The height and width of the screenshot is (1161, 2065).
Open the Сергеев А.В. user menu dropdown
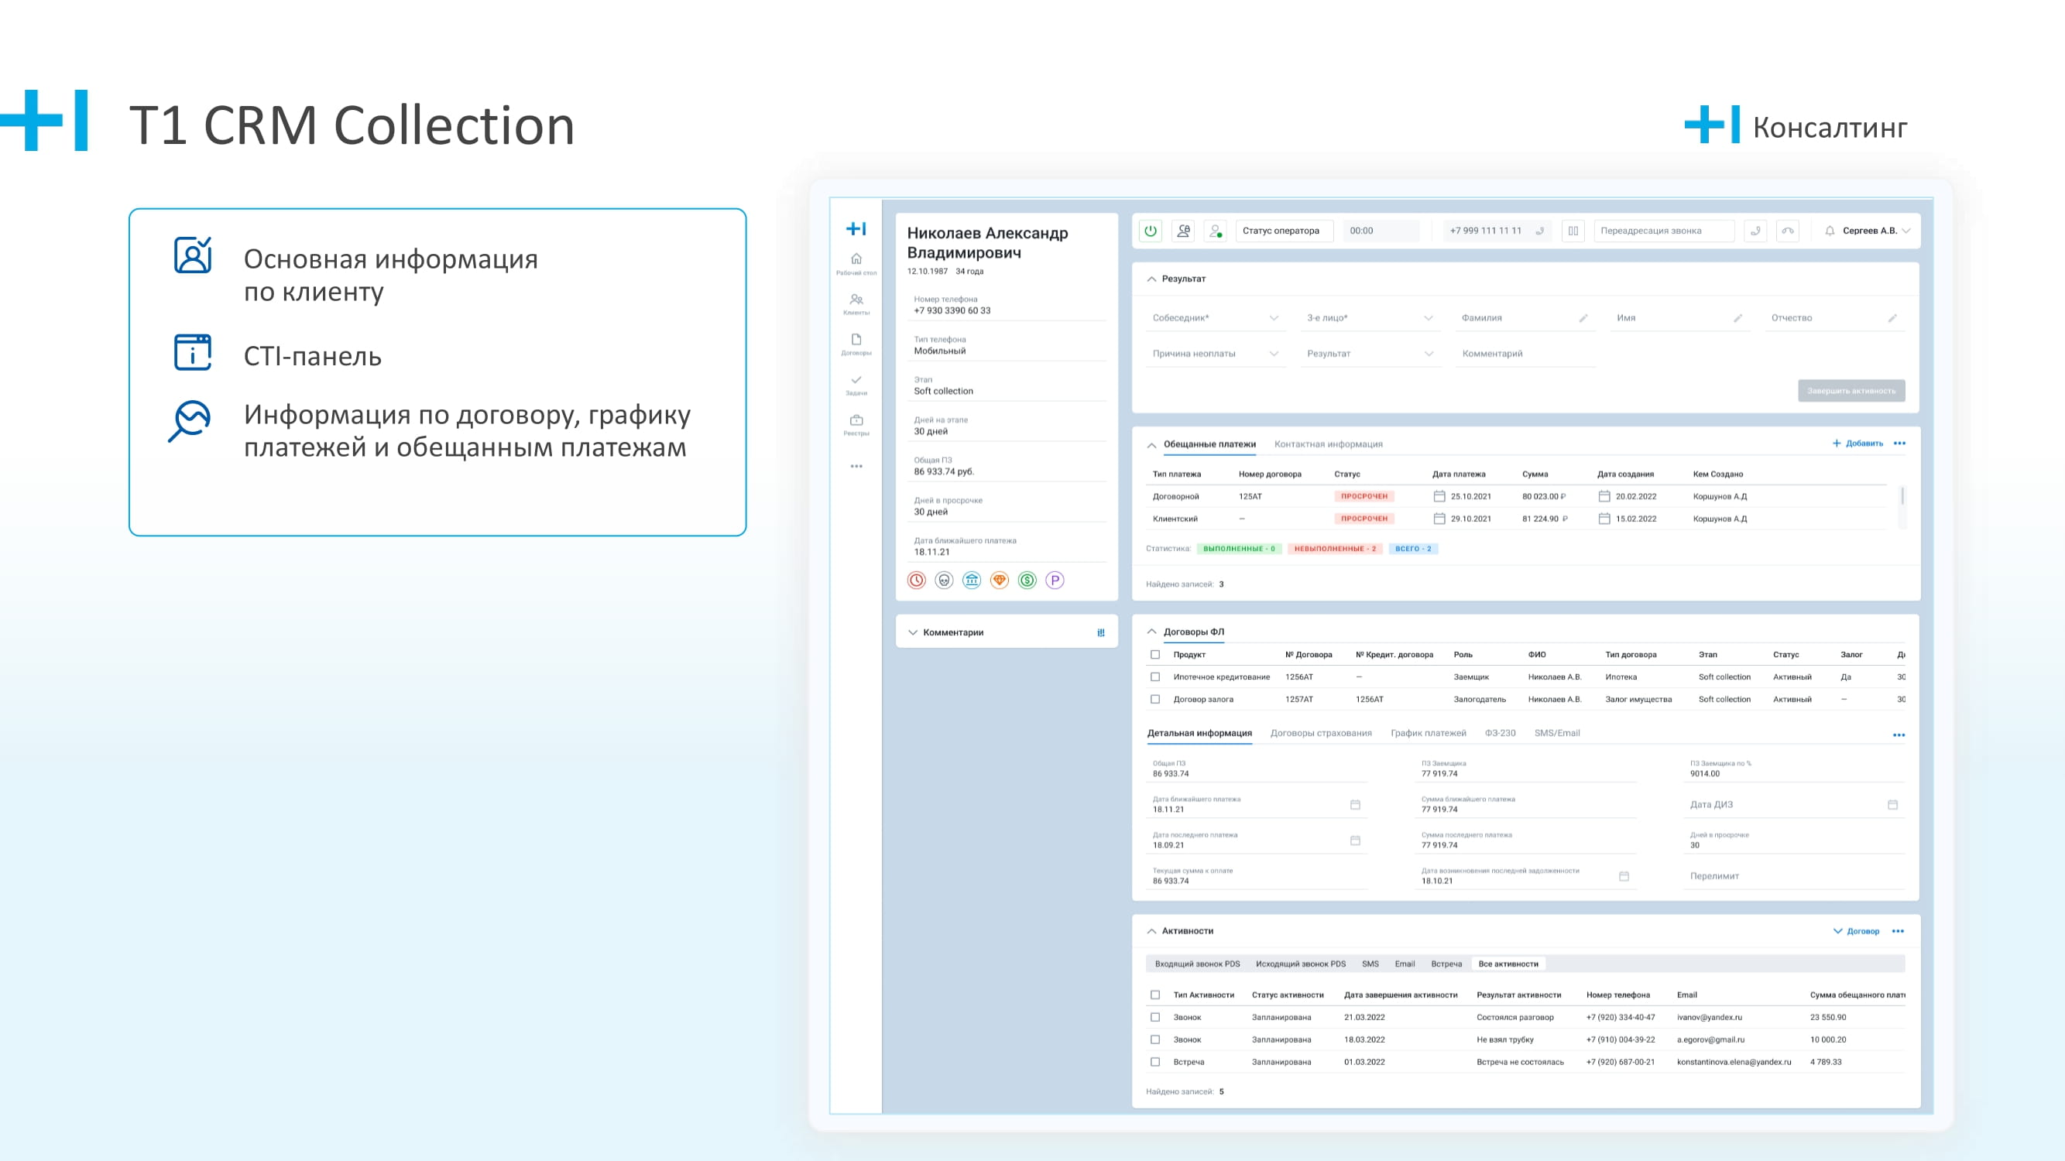1877,231
